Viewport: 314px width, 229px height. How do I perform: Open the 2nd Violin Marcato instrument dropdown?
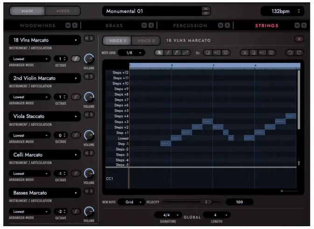pyautogui.click(x=45, y=78)
